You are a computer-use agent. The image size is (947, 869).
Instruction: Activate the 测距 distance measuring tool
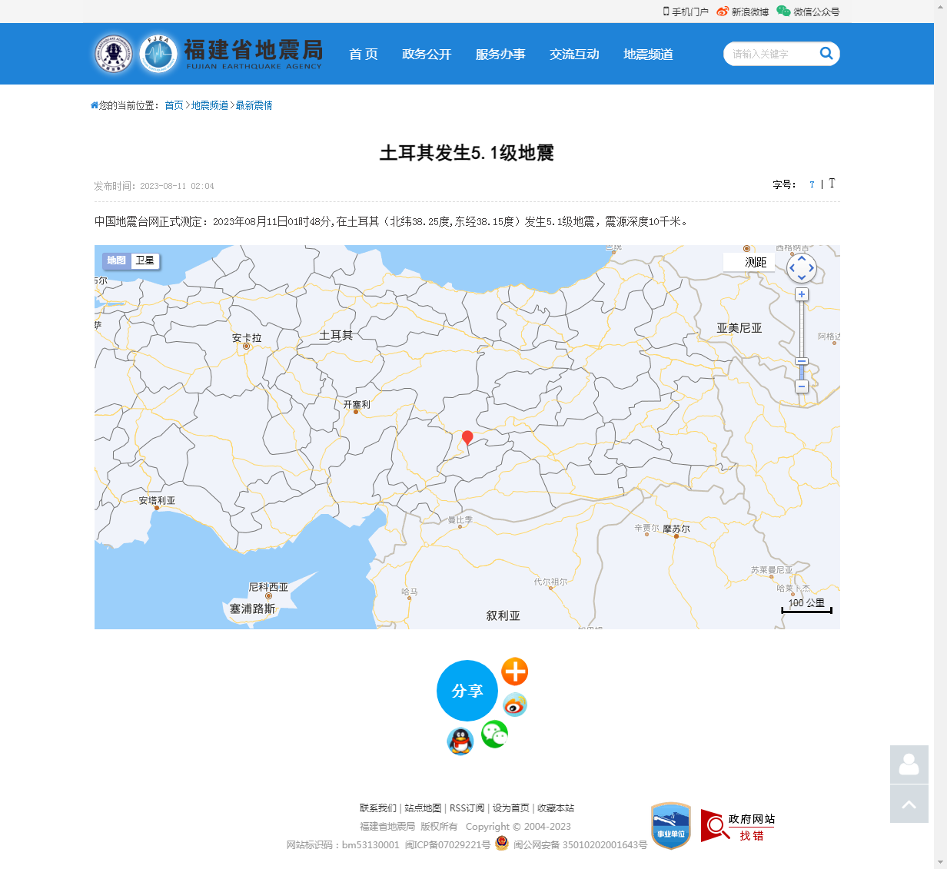click(749, 261)
